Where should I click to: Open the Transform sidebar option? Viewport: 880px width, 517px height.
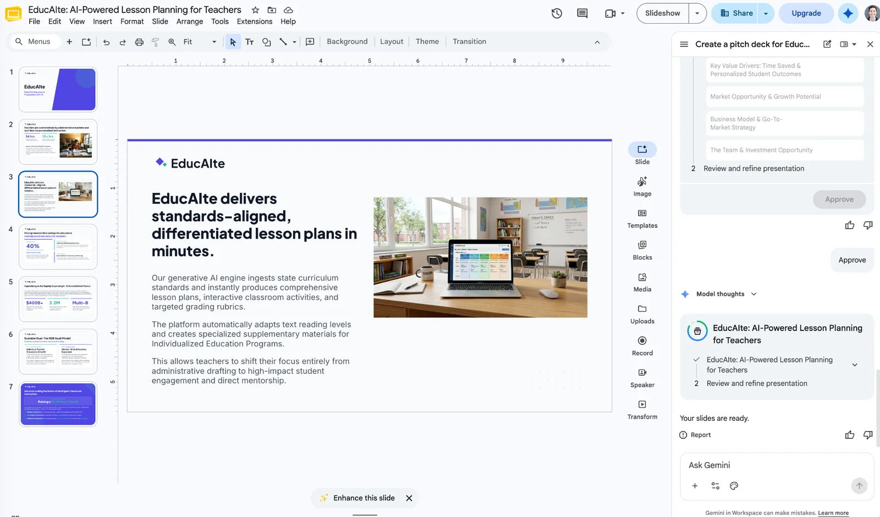[x=642, y=410]
